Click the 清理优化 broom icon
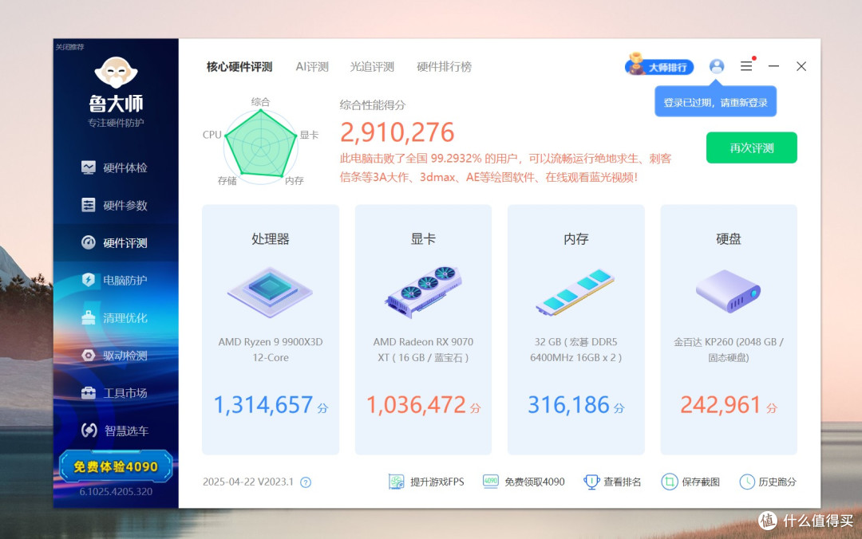The image size is (862, 539). (x=88, y=317)
